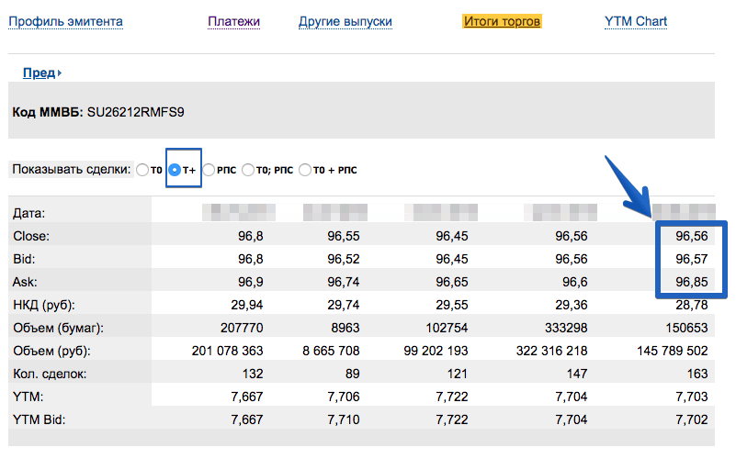Choose the РПС radio option
This screenshot has width=736, height=470.
click(x=209, y=170)
